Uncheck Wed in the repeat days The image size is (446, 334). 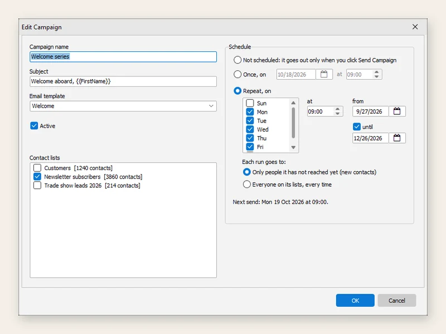(x=250, y=129)
